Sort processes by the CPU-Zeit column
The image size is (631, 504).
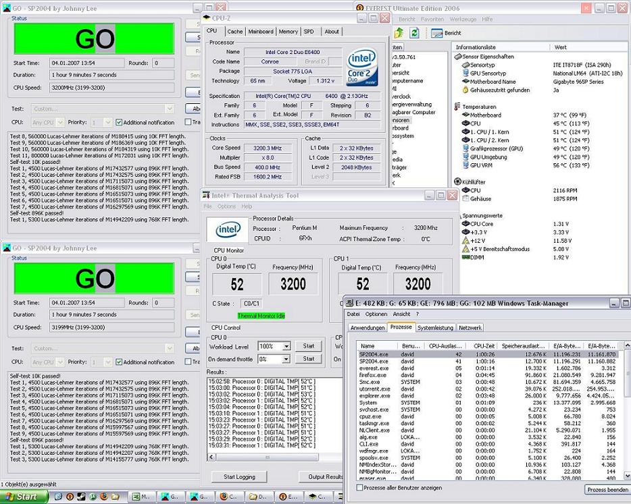(481, 345)
